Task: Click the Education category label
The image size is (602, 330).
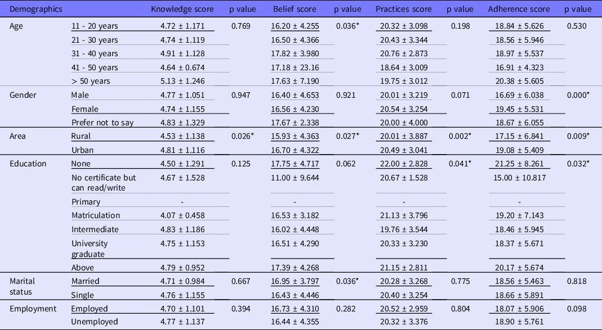Action: 28,164
